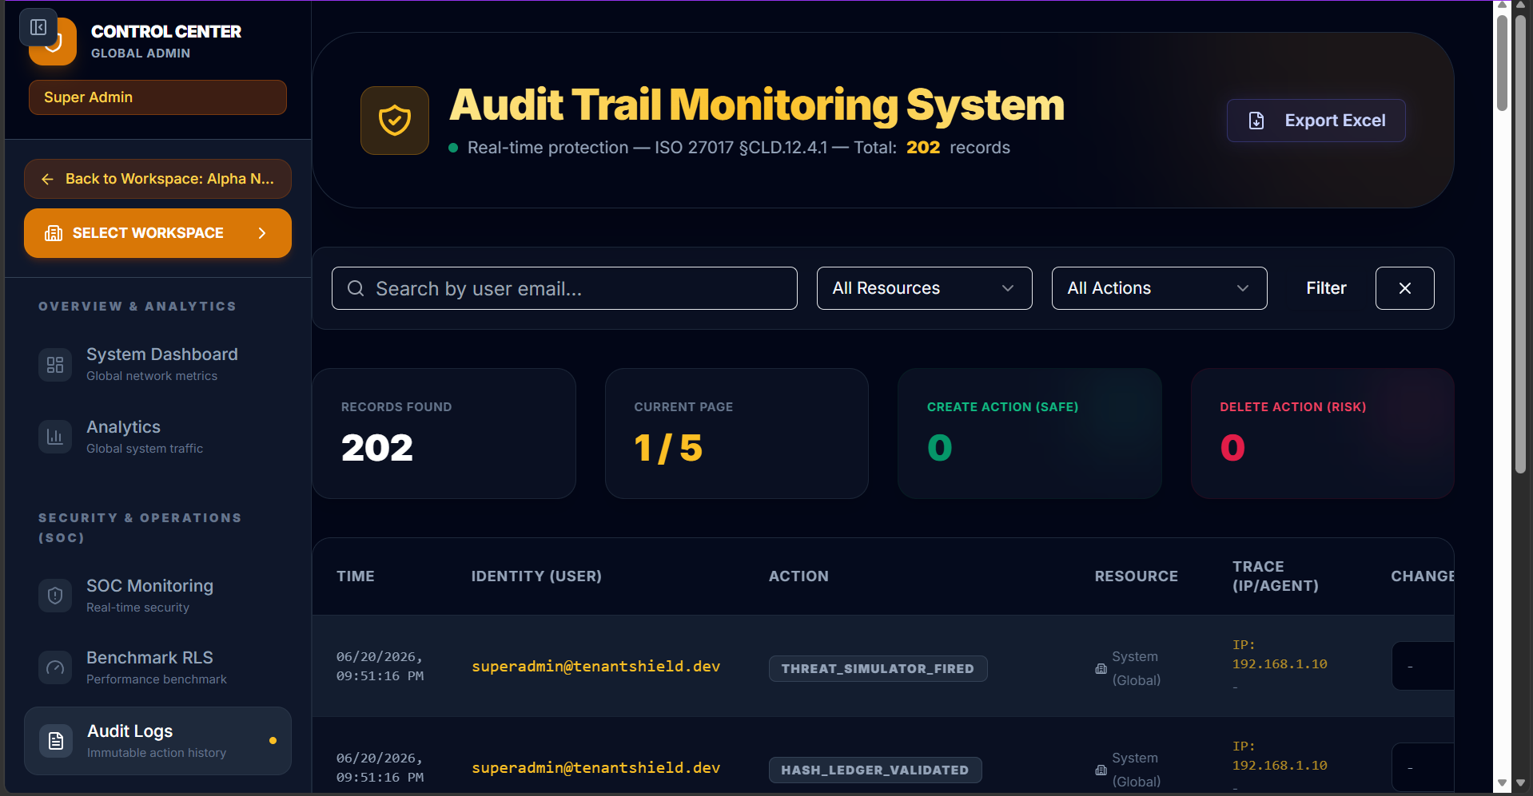Click the DELETE ACTION (RISK) card
This screenshot has width=1533, height=796.
point(1323,434)
